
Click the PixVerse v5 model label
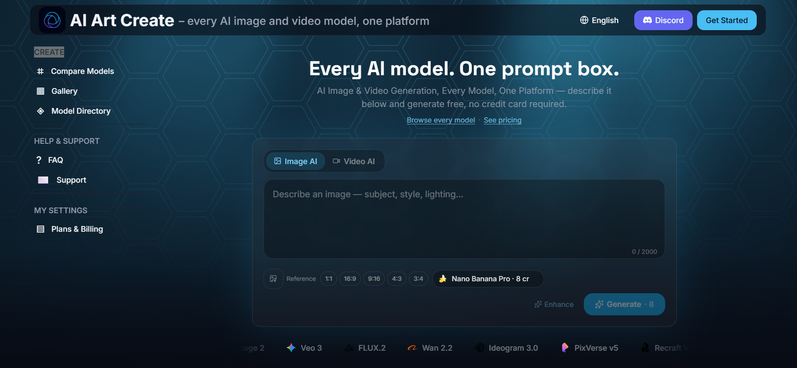[596, 348]
